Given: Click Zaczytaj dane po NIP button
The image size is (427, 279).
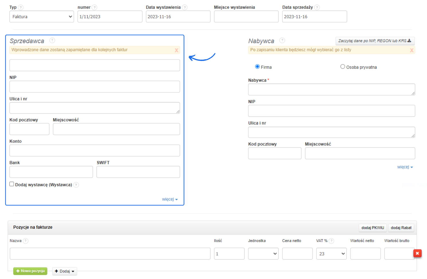Looking at the screenshot, I should pos(375,41).
